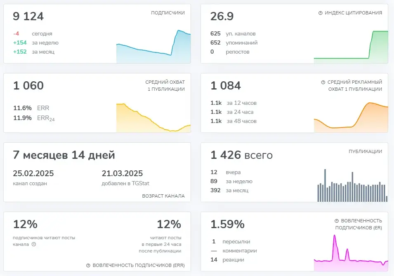Open the ВОЗРАСТ КАНАЛА label
Screen dimensions: 394x276
pyautogui.click(x=163, y=196)
